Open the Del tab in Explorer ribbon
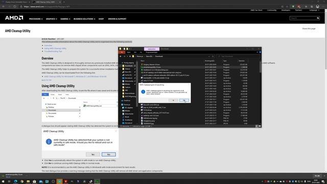The width and height of the screenshot is (327, 184). (135, 52)
